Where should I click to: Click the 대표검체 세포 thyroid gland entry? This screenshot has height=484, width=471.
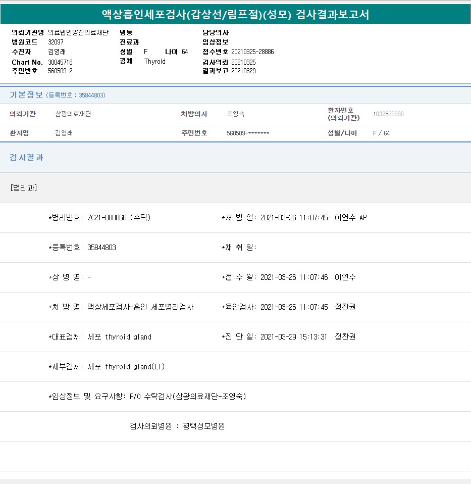(x=119, y=337)
